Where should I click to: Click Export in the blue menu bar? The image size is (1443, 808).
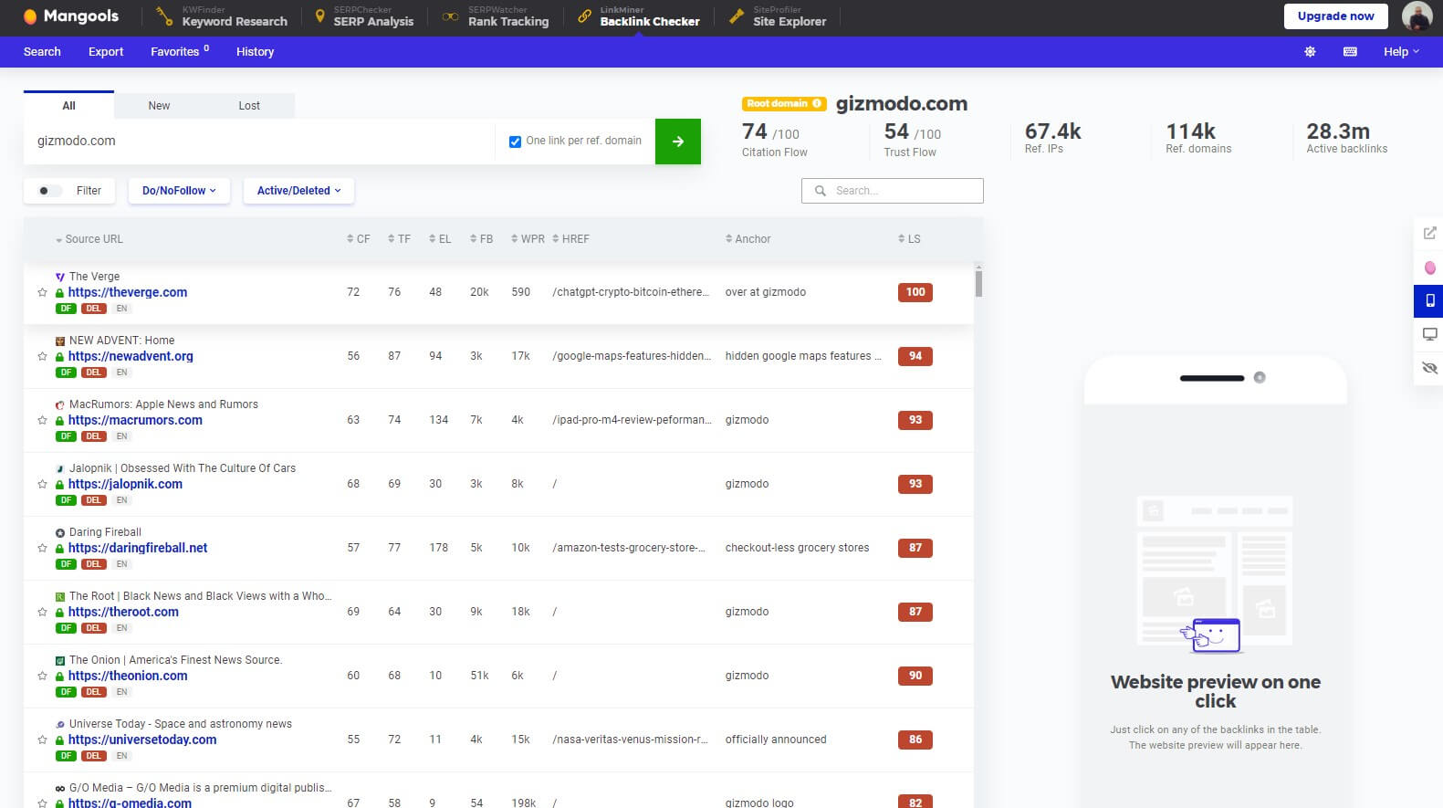click(106, 52)
